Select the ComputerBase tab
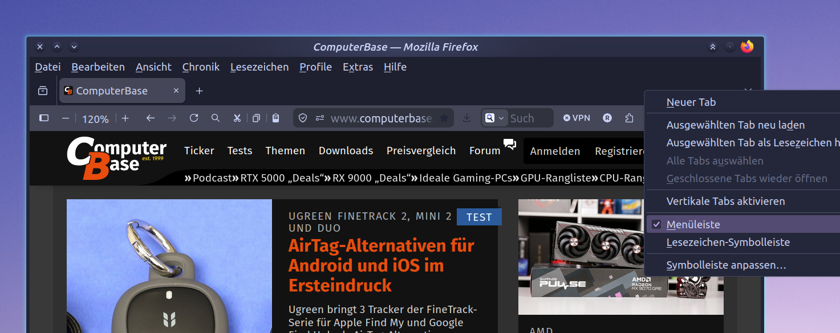Screen dimensions: 840x333 coord(122,91)
